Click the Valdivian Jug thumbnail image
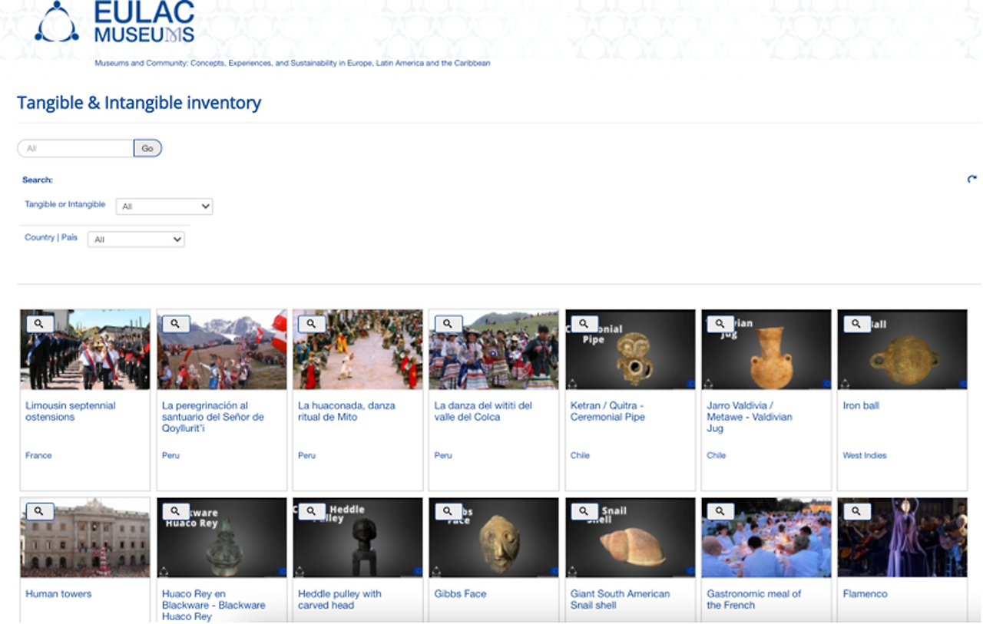 [x=766, y=349]
